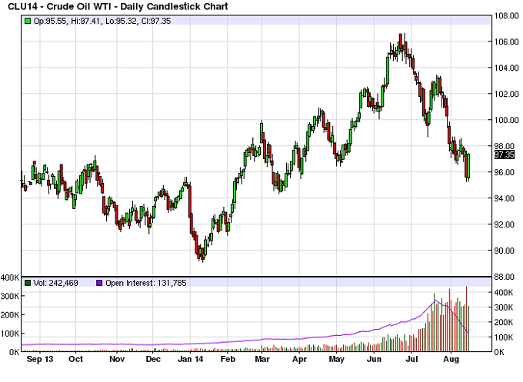Viewport: 523px width, 382px height.
Task: Click the 'Oct' date axis label
Action: [x=75, y=359]
